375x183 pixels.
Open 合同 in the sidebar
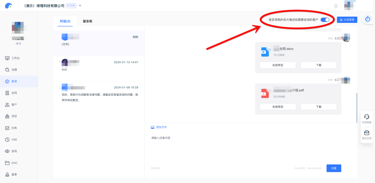coord(19,93)
